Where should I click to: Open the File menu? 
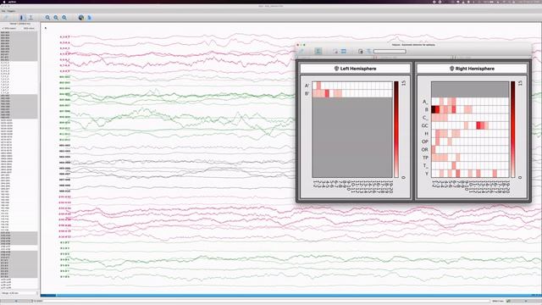(3, 11)
